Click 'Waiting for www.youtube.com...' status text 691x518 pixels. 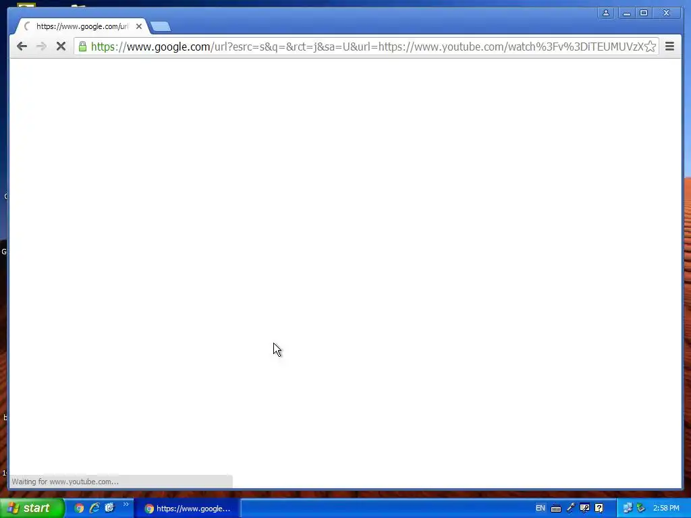[65, 482]
